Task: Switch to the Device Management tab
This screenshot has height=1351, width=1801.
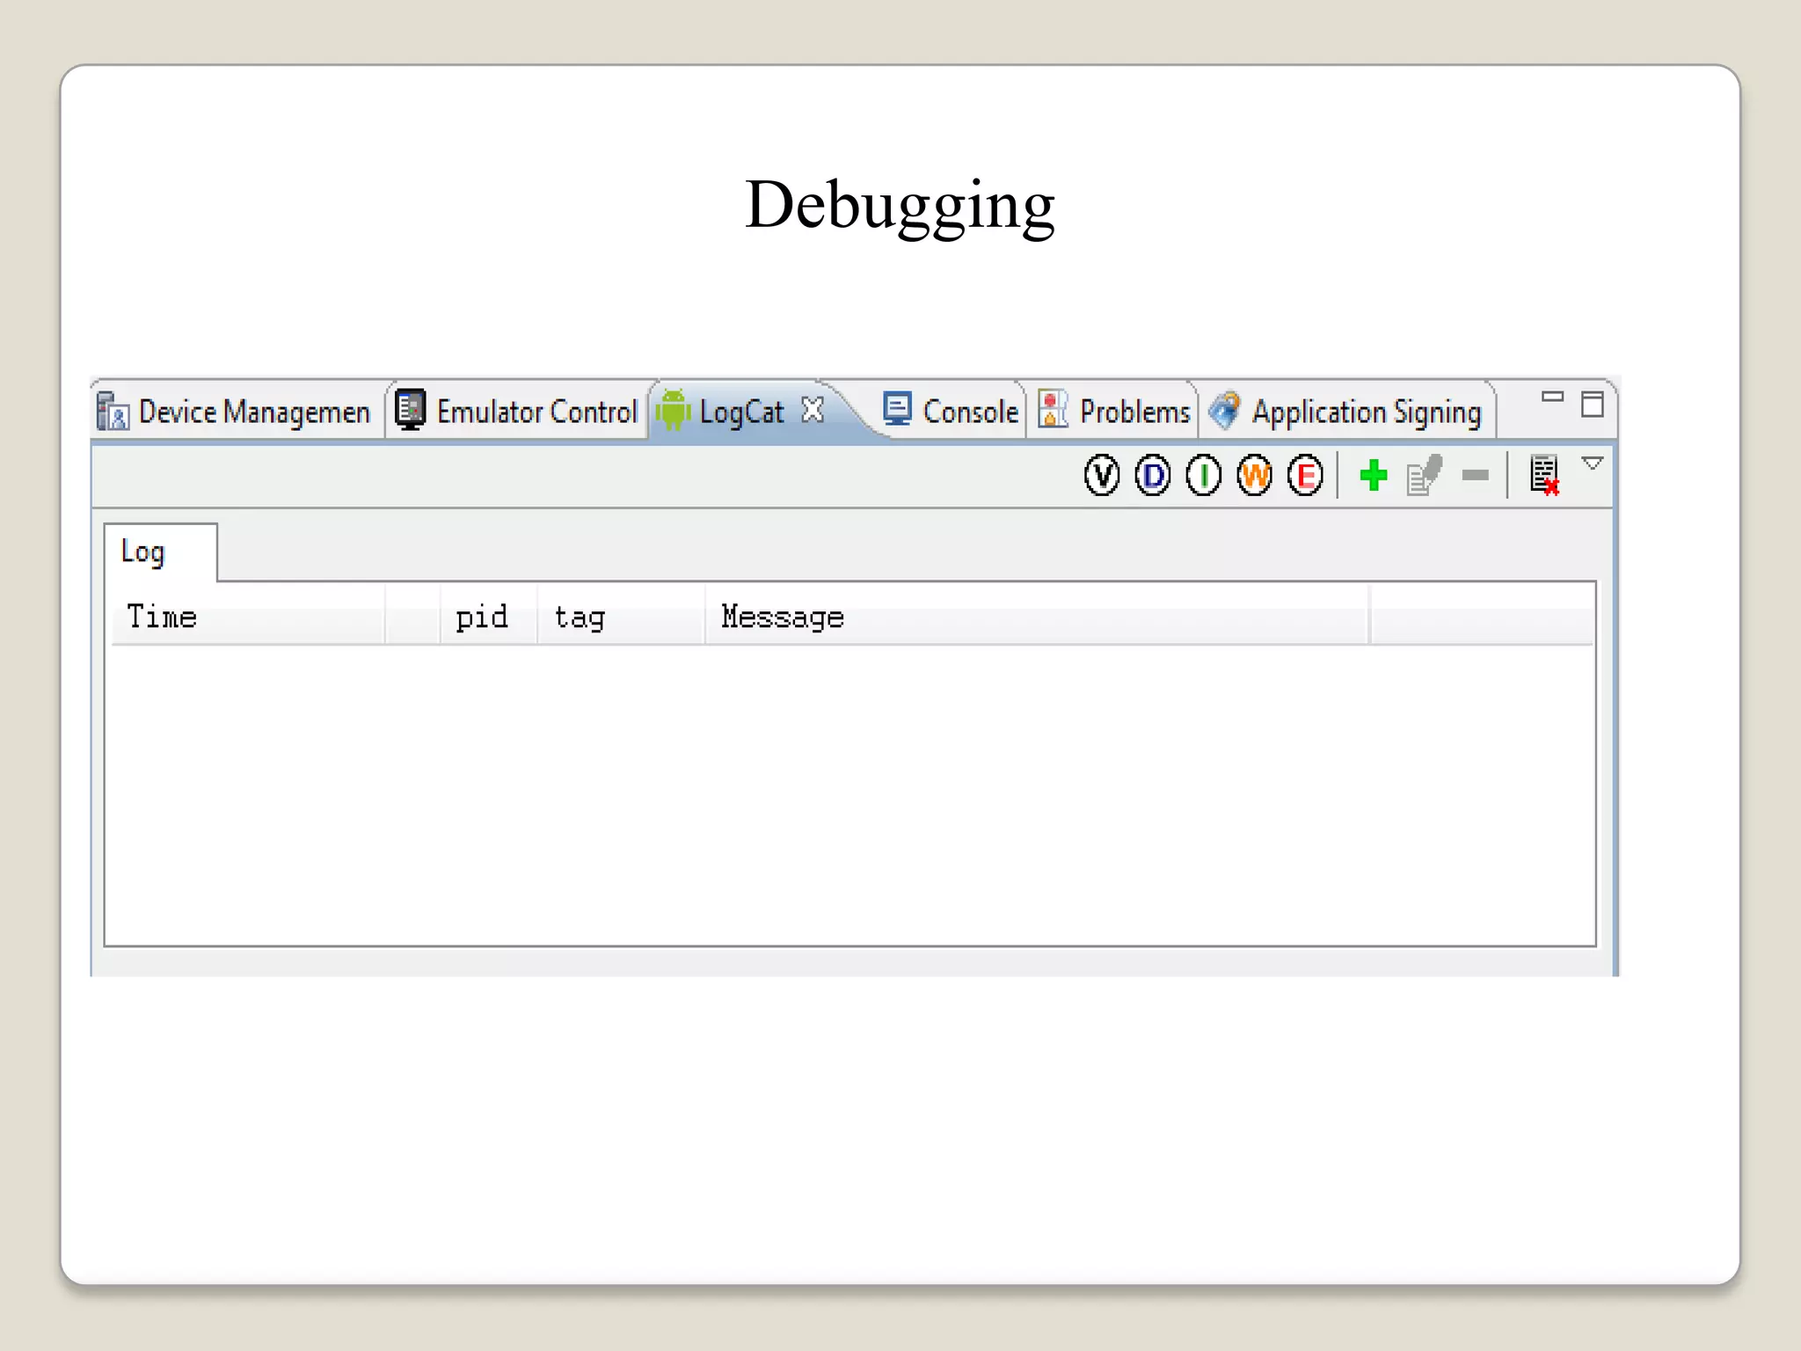Action: point(236,411)
